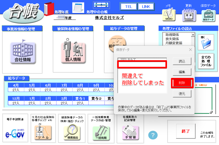Open the 会社情報 company building icon

click(x=23, y=52)
